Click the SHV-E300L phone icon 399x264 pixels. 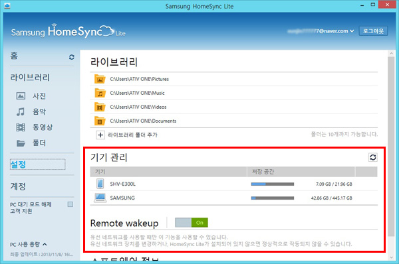pyautogui.click(x=100, y=184)
